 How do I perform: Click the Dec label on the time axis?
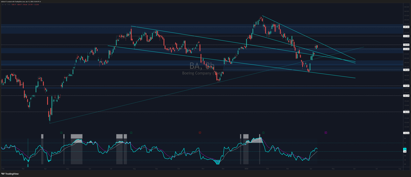223,169
